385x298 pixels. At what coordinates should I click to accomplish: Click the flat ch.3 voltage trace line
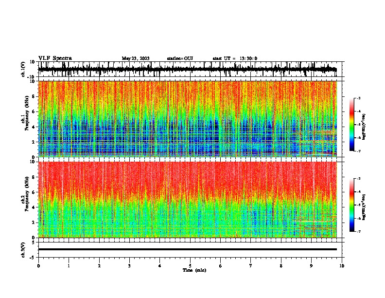click(188, 249)
